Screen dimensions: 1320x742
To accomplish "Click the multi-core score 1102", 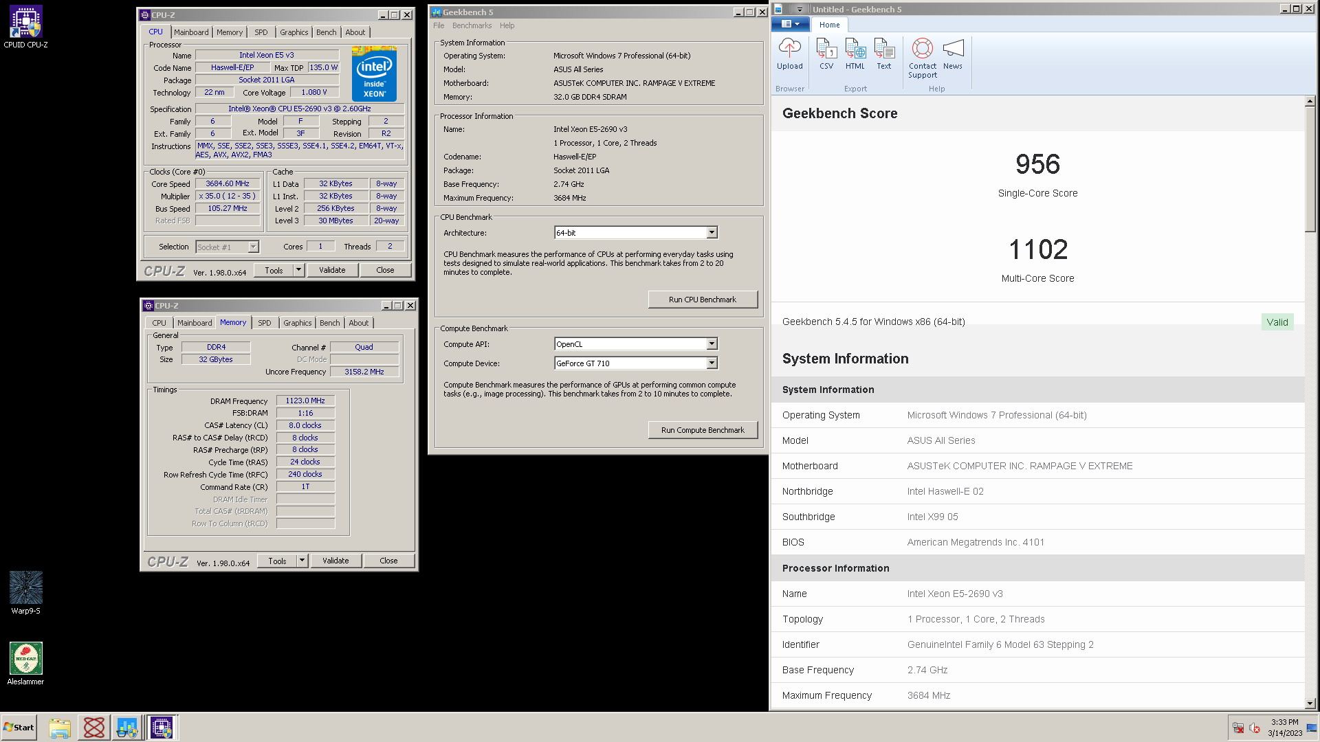I will pos(1037,249).
